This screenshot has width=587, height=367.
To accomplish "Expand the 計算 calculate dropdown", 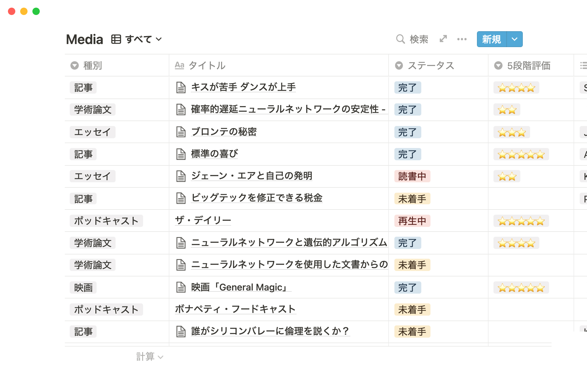I will pos(150,357).
